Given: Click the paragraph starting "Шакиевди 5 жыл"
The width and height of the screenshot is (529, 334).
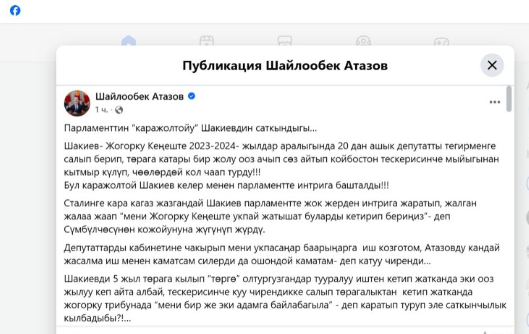Looking at the screenshot, I should [x=282, y=298].
